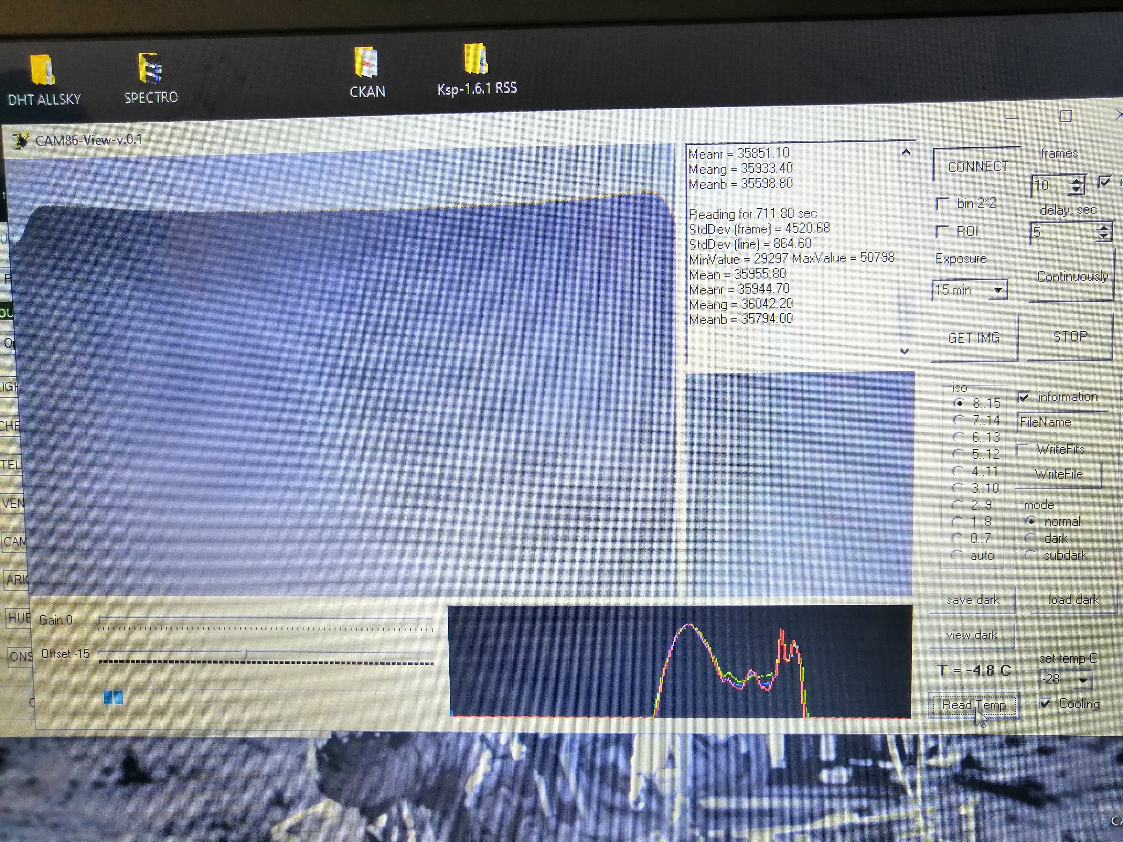Enable the bin 2*2 checkbox
The height and width of the screenshot is (842, 1123).
(942, 204)
